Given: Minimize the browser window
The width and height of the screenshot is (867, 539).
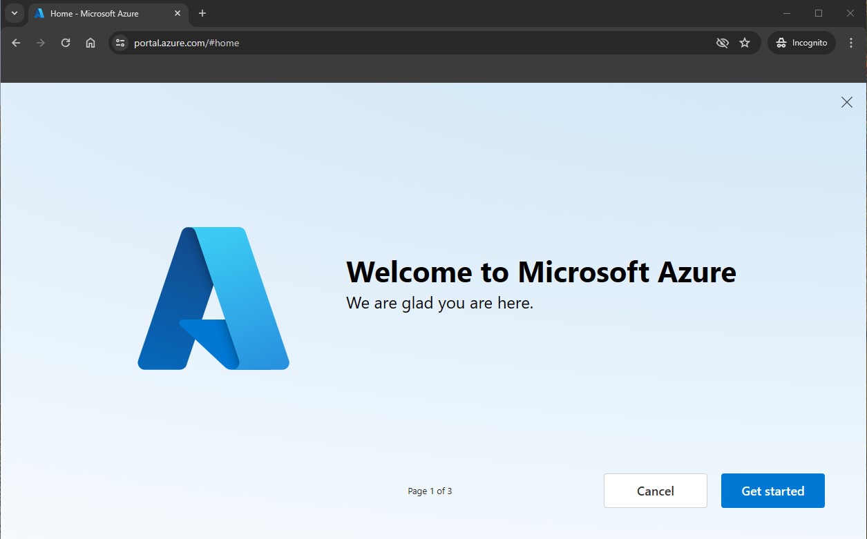Looking at the screenshot, I should click(x=787, y=13).
